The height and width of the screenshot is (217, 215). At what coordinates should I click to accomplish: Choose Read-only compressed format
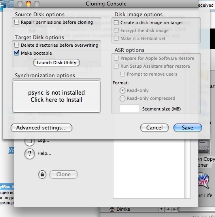[123, 98]
